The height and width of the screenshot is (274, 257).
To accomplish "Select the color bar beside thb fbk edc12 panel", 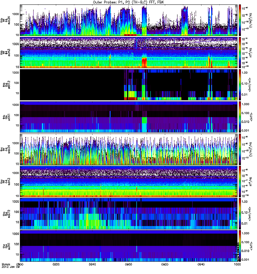I will pyautogui.click(x=240, y=85).
